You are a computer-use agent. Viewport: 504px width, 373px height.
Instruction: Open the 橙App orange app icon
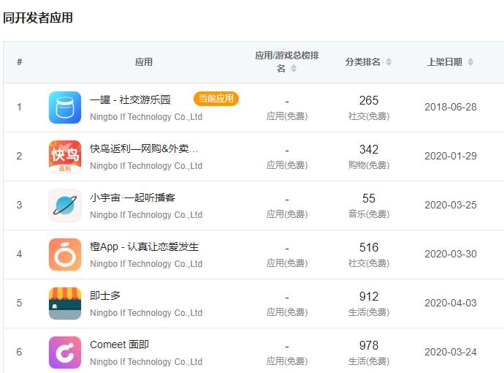click(x=65, y=255)
